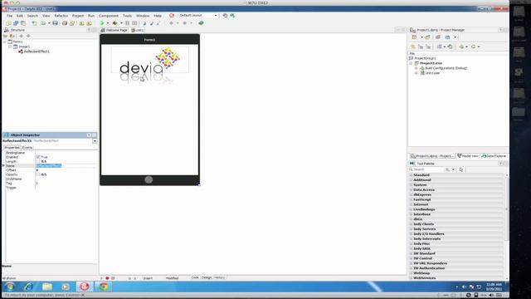
Task: Click the Pause icon in debug toolbar
Action: coord(127,23)
